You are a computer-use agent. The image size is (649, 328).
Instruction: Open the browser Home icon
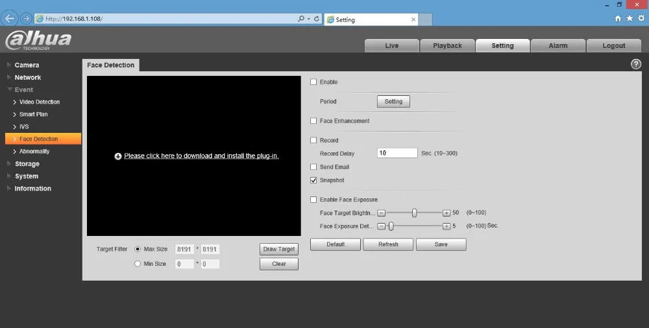pyautogui.click(x=618, y=18)
